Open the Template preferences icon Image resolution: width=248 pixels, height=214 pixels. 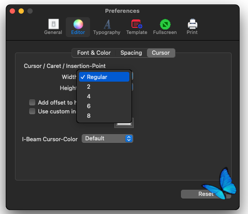pos(137,24)
